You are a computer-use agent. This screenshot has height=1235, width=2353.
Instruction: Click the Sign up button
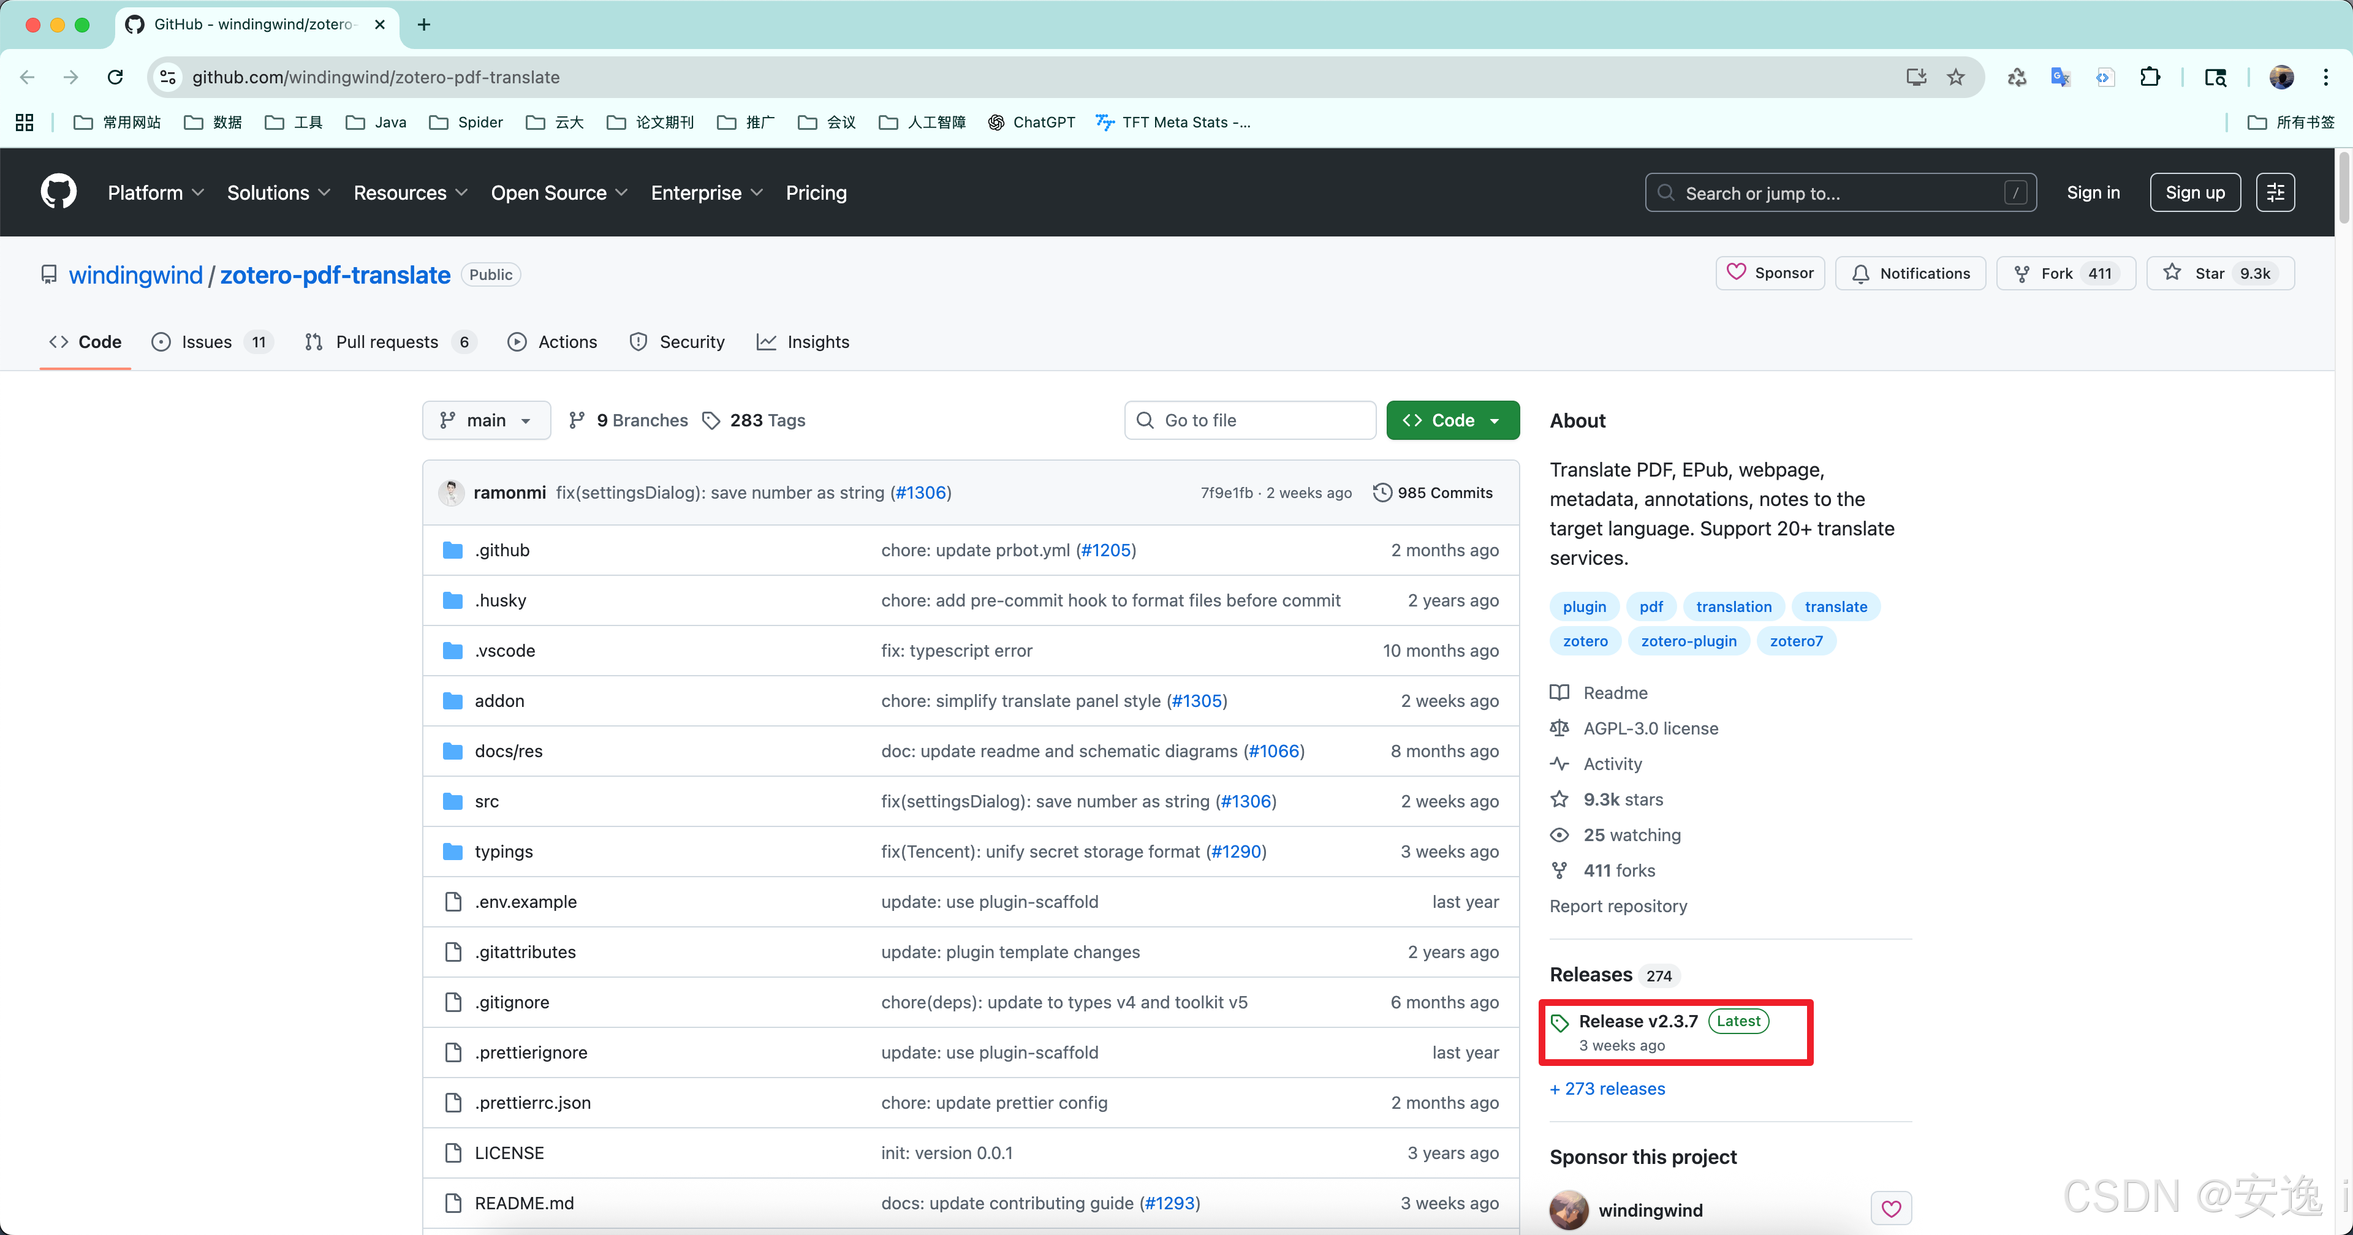click(x=2194, y=193)
